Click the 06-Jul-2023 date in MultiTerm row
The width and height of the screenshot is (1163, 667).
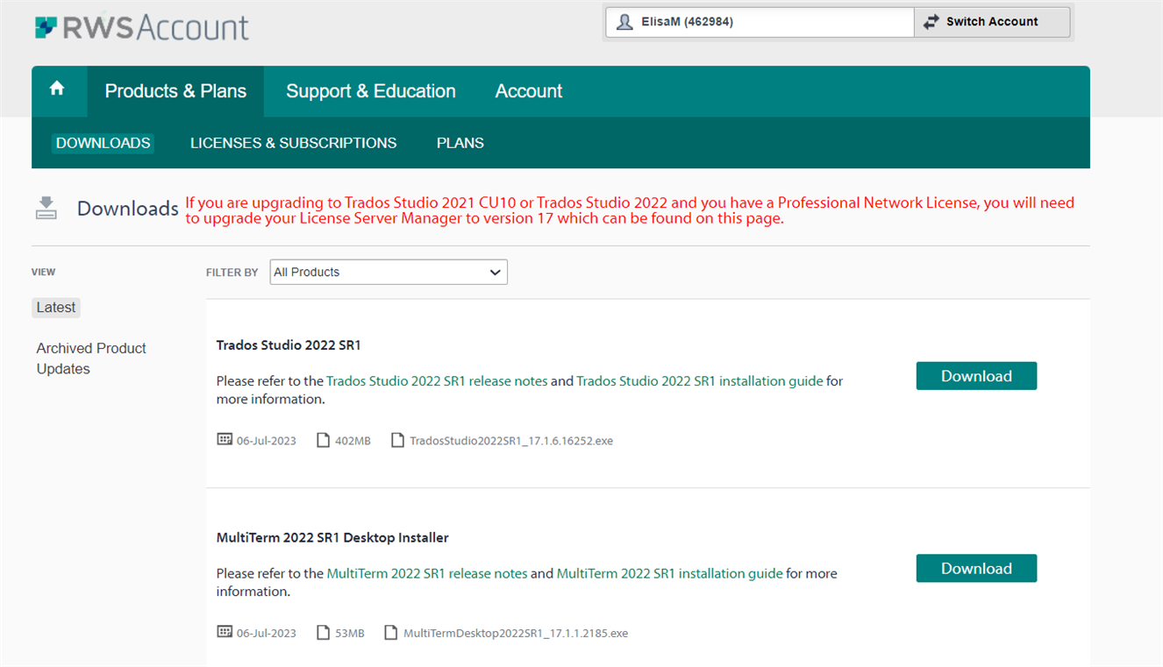pos(267,633)
